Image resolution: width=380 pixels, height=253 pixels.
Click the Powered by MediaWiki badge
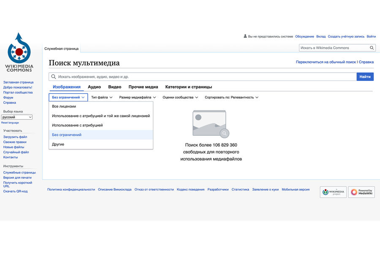click(361, 192)
